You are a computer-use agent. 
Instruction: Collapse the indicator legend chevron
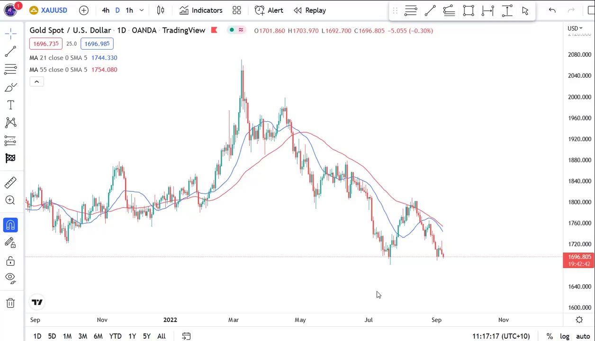point(36,82)
